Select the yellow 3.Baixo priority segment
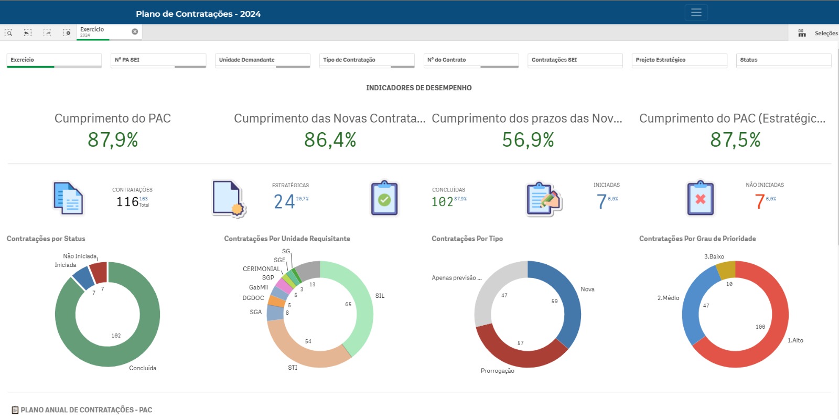Image resolution: width=839 pixels, height=419 pixels. [727, 270]
